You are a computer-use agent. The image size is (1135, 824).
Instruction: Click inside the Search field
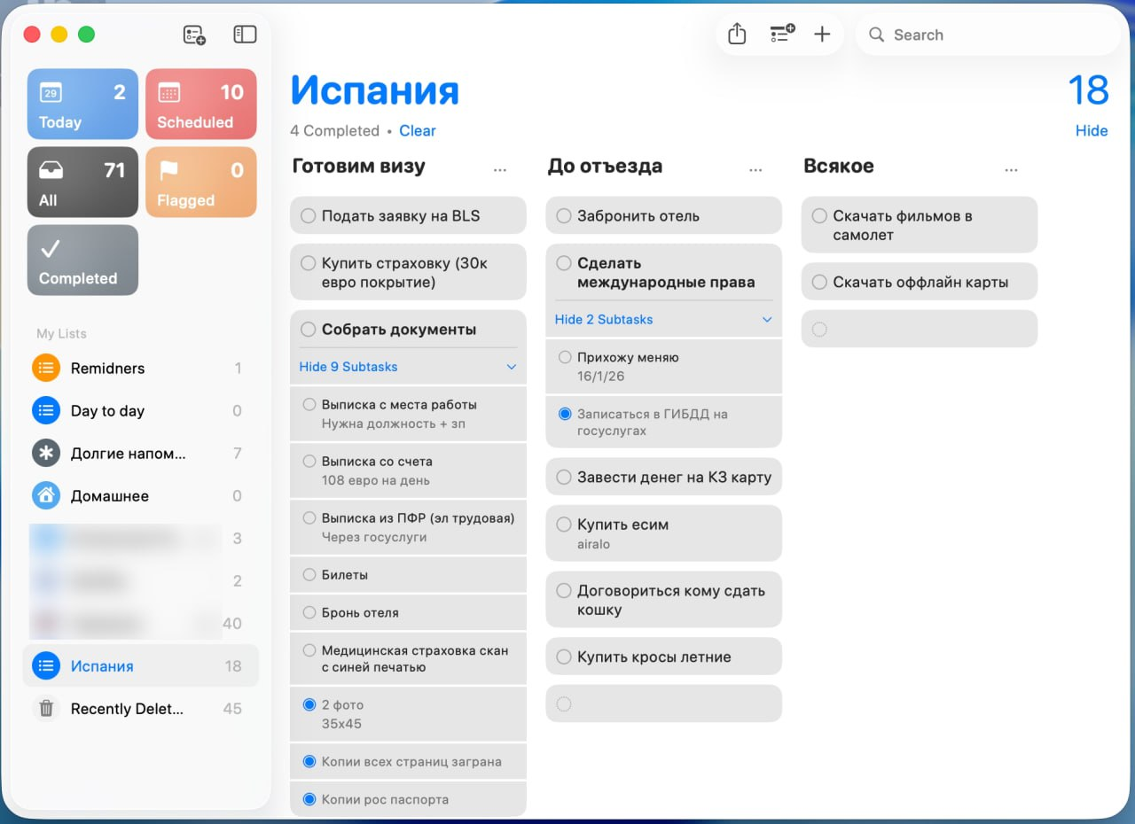pyautogui.click(x=984, y=35)
